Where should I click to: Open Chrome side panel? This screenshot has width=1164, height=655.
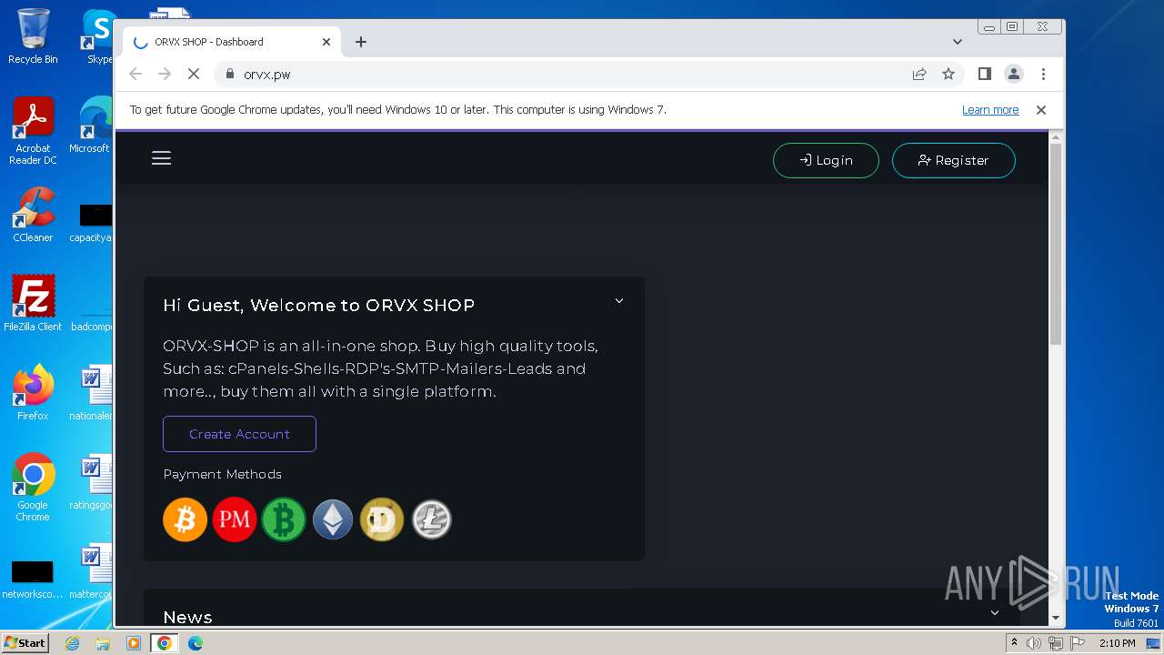[984, 75]
